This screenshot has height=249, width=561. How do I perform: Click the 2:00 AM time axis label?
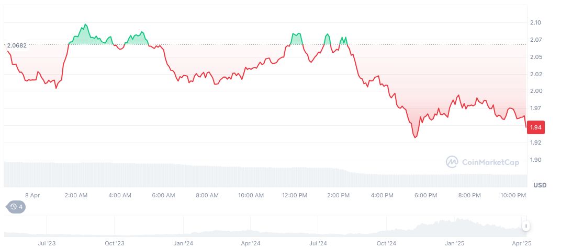[76, 195]
